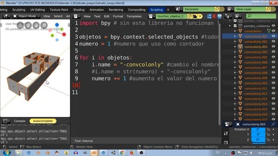The width and height of the screenshot is (278, 156).
Task: Click Tool properties tab wrench icon
Action: click(226, 133)
